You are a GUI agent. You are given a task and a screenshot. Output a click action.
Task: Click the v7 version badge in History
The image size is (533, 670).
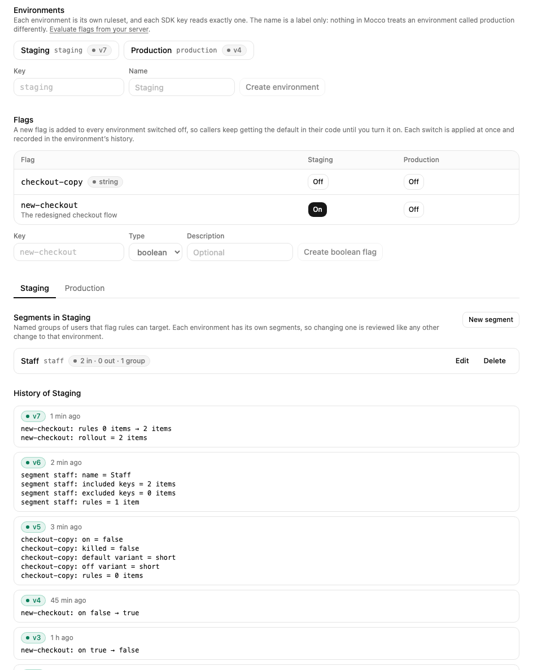click(33, 416)
